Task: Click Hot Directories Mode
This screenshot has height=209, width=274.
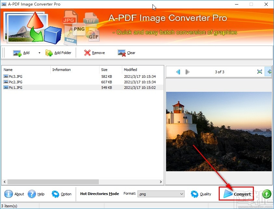Action: coord(99,194)
